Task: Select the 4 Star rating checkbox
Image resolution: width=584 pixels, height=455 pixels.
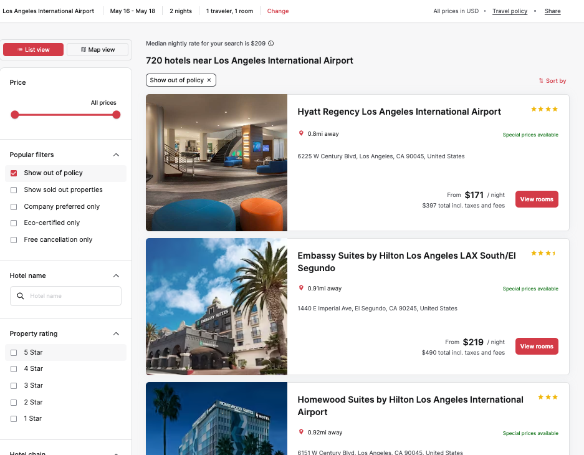Action: (14, 369)
